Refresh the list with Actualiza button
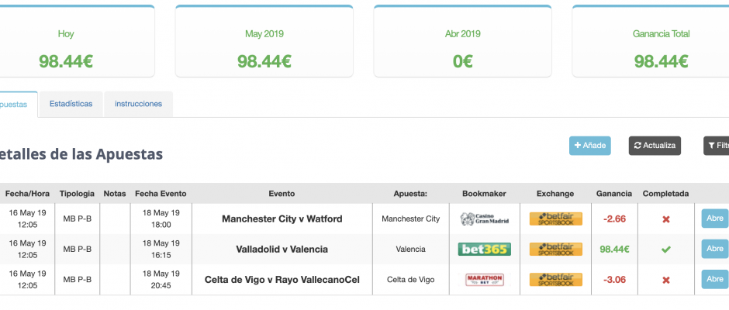 pos(655,146)
